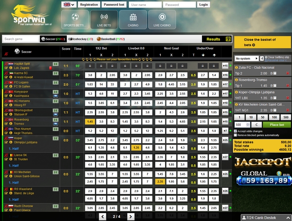Open pitch view for Hajduk Split match

pos(56,64)
